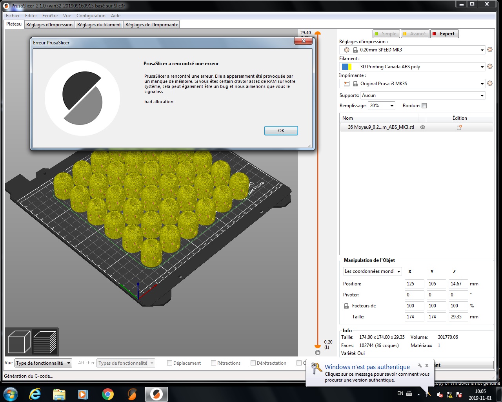
Task: Toggle the Bordure checkbox
Action: coord(424,106)
